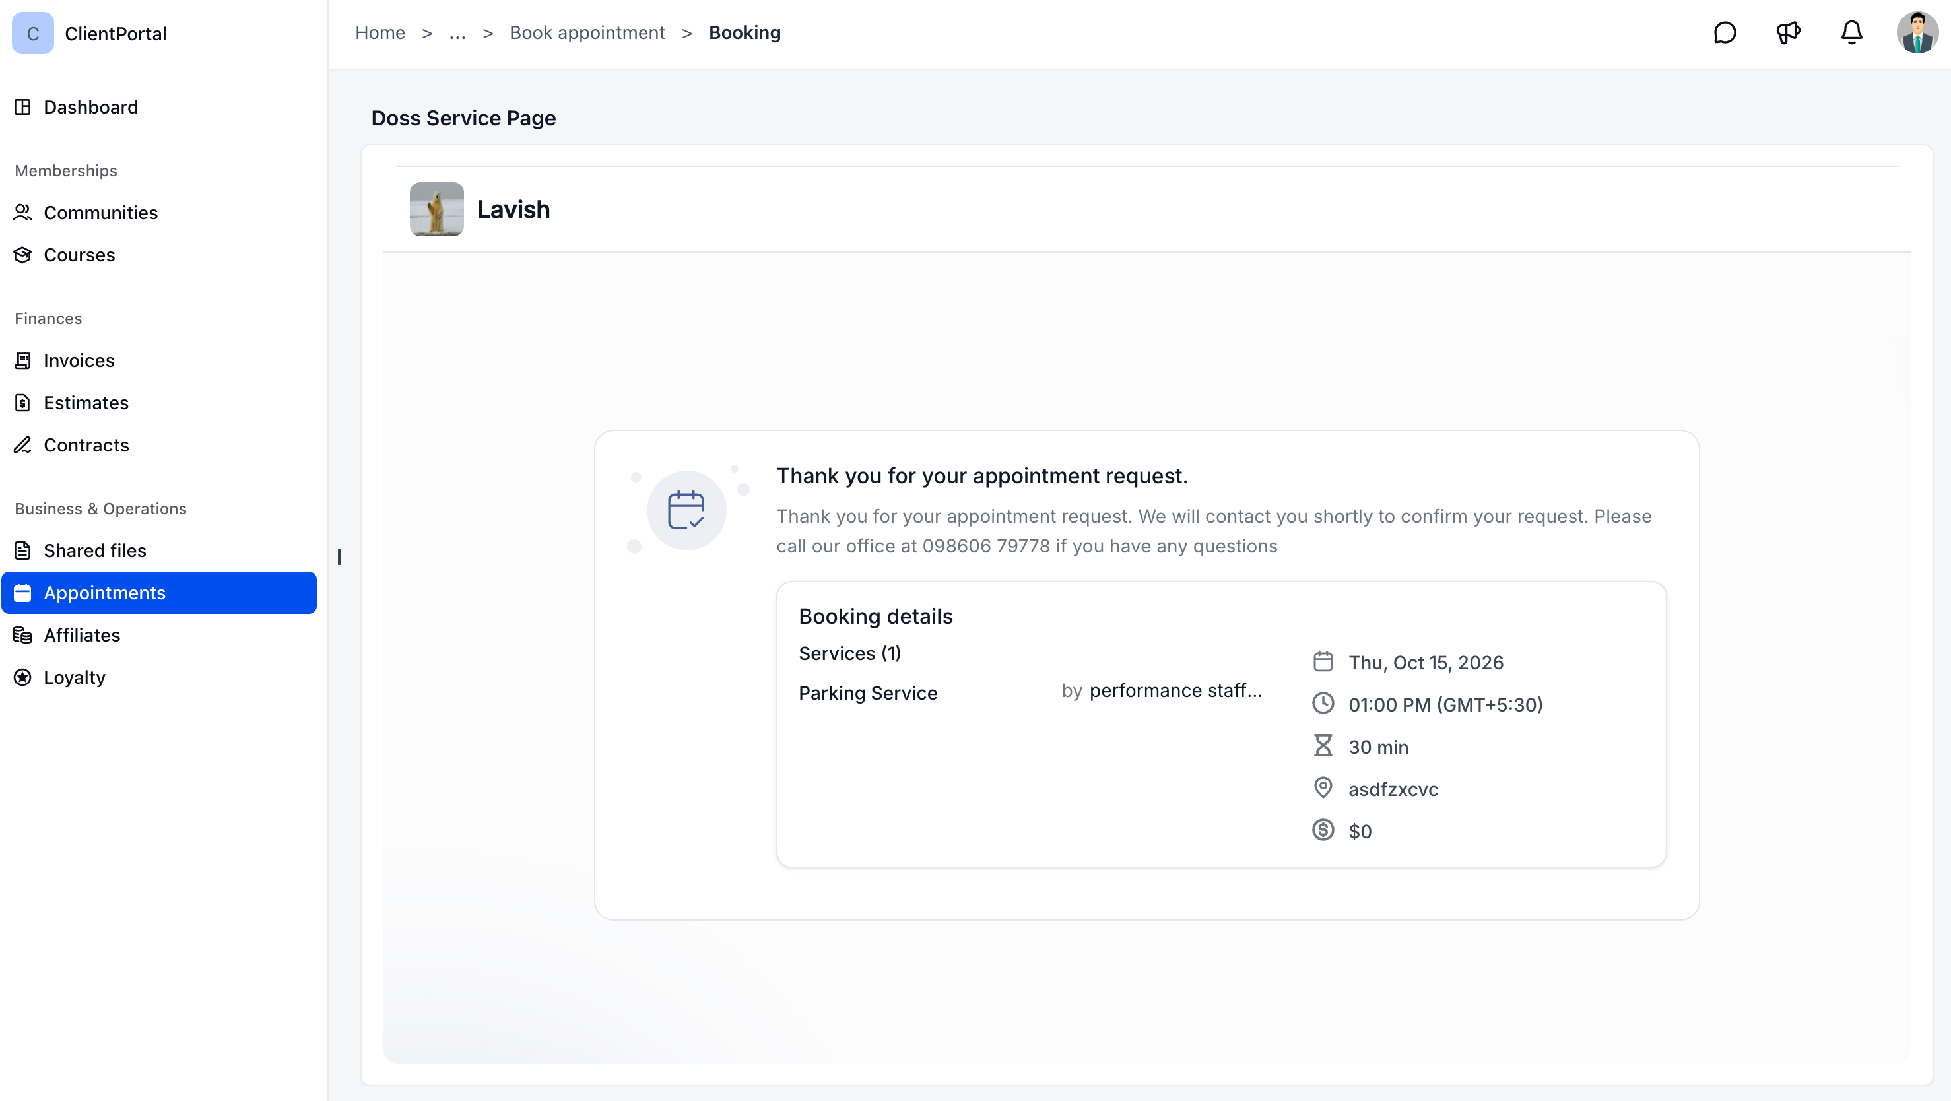The width and height of the screenshot is (1951, 1101).
Task: Click the Parking Service text
Action: coord(868,693)
